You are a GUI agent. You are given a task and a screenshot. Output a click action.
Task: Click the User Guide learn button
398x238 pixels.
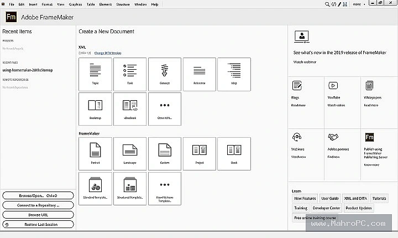click(330, 198)
